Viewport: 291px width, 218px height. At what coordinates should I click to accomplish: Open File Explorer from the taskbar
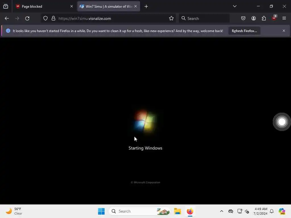[178, 211]
